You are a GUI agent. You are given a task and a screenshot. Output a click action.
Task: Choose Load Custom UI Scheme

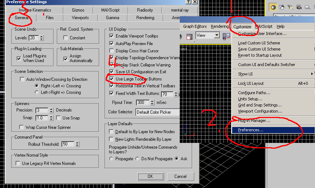[273, 43]
